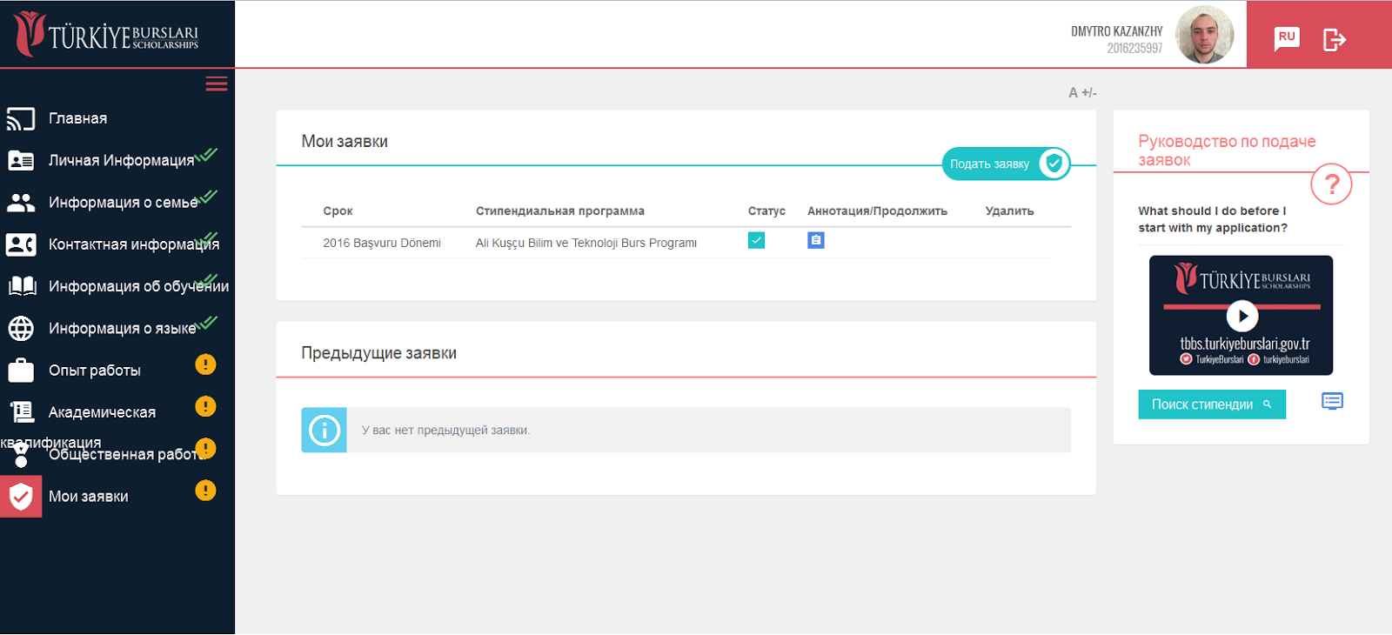Open Личная Информация menu item
1392x635 pixels.
pyautogui.click(x=122, y=160)
